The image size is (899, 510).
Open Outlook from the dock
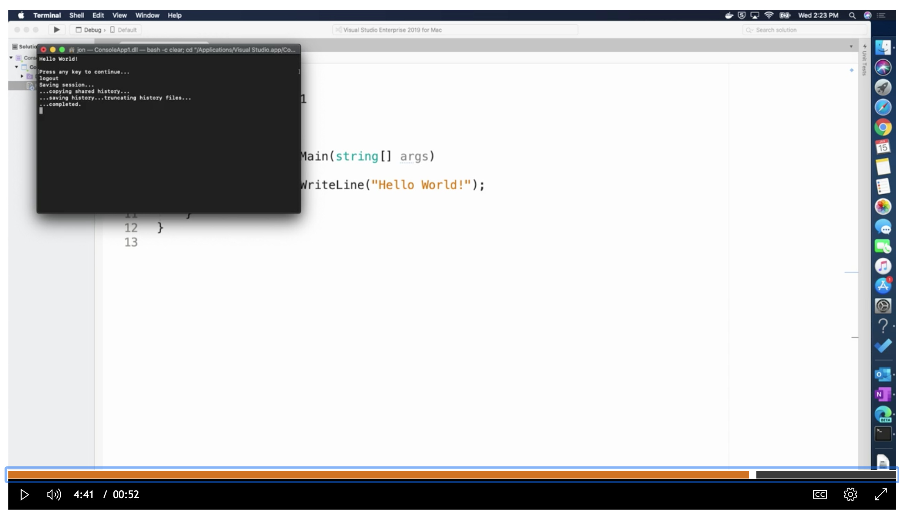883,375
